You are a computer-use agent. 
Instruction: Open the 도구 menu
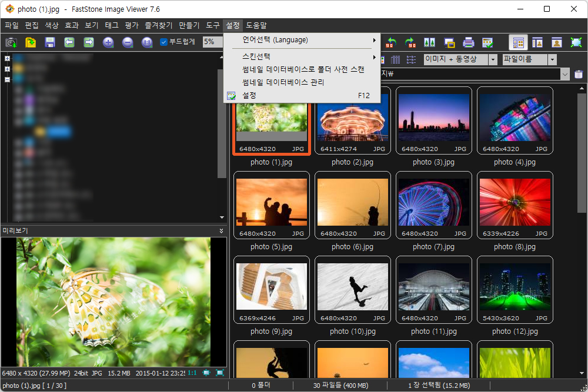point(213,25)
